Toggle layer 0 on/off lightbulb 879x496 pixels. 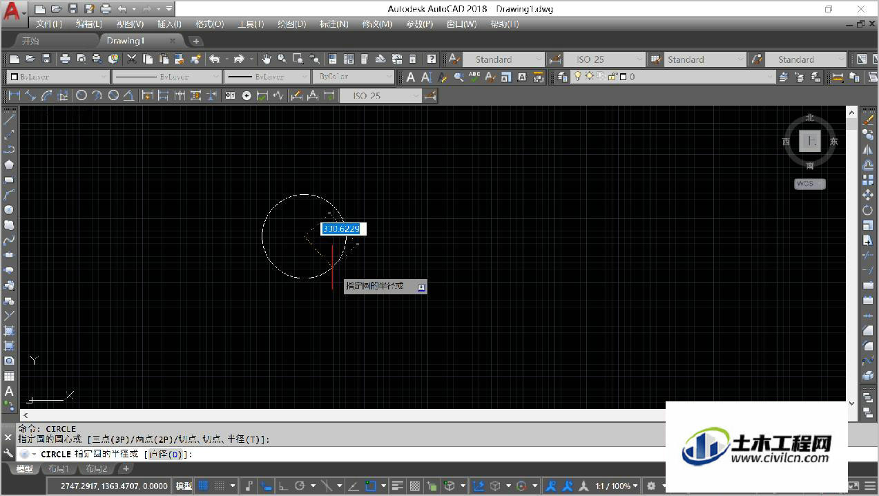click(x=578, y=77)
